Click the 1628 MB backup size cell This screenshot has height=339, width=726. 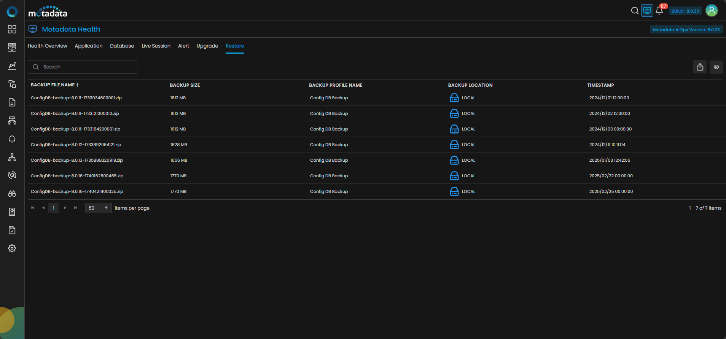(179, 145)
